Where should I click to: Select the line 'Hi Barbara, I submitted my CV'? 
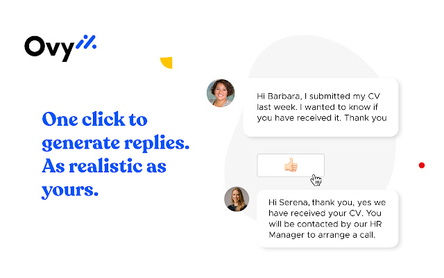(x=318, y=97)
